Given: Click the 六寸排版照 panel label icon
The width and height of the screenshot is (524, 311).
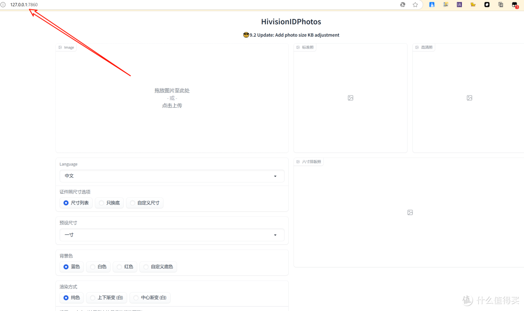Looking at the screenshot, I should pos(298,162).
